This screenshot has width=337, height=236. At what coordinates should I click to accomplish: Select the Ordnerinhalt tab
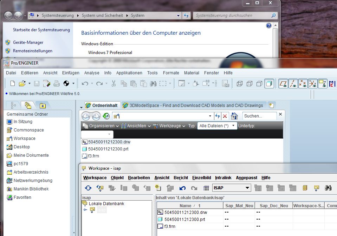(x=102, y=105)
